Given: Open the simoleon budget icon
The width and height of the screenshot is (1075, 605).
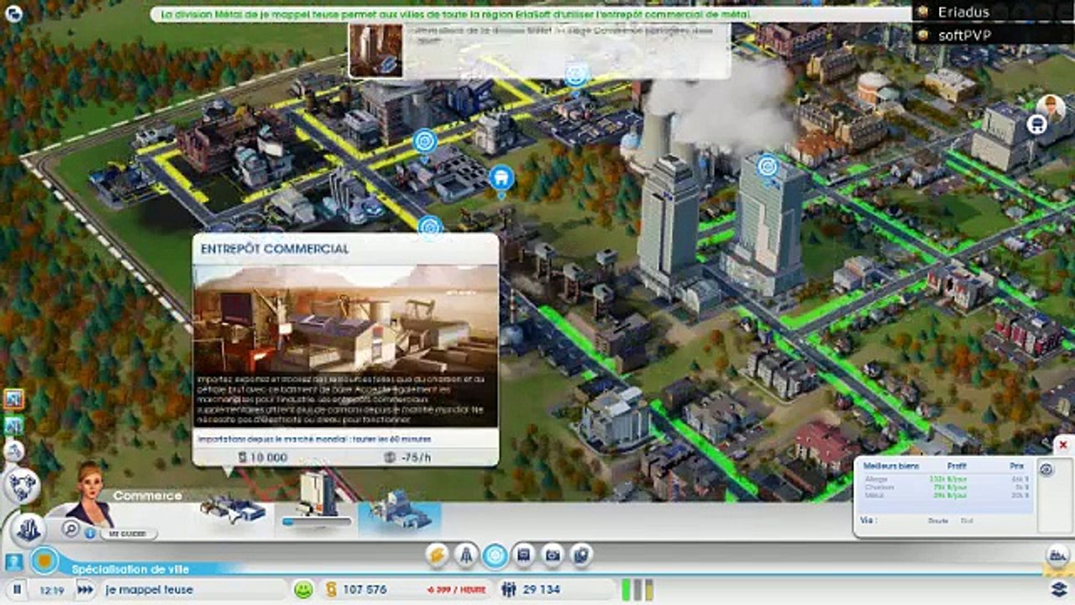Looking at the screenshot, I should point(331,589).
